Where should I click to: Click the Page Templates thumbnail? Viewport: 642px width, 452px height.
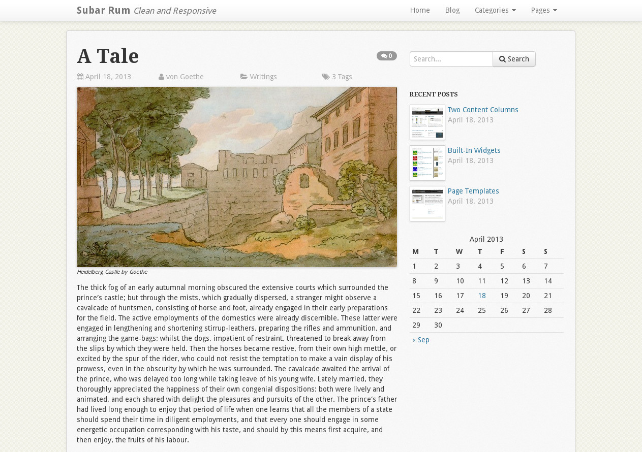pyautogui.click(x=427, y=204)
